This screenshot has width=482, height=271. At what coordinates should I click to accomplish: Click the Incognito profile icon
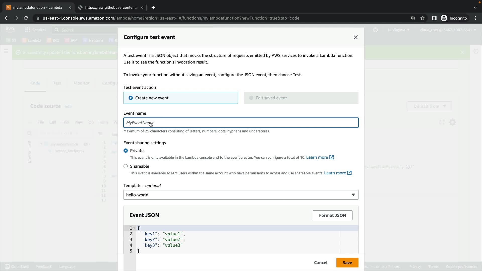(x=444, y=18)
